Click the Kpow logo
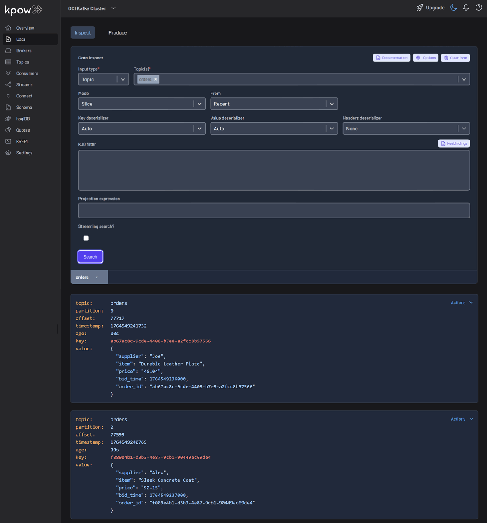Image resolution: width=487 pixels, height=523 pixels. [x=23, y=10]
